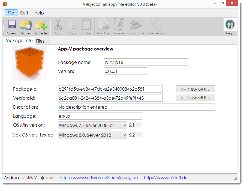This screenshot has height=187, width=244.
Task: Click the Delete recycle bin icon
Action: (x=119, y=24)
